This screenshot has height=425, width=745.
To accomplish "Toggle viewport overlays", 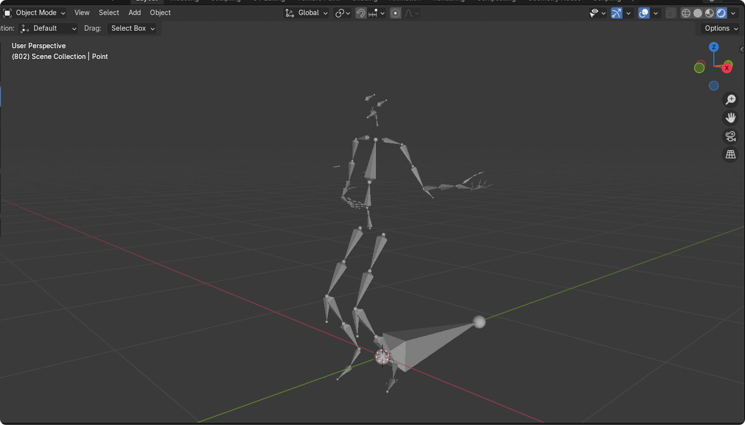I will click(644, 13).
